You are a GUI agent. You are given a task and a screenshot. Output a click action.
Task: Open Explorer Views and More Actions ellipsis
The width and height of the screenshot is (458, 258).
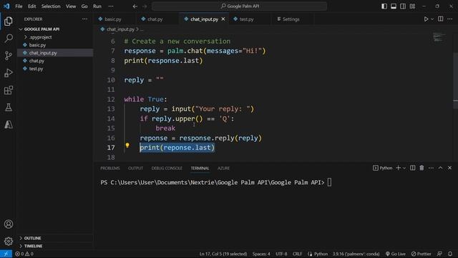(x=84, y=19)
